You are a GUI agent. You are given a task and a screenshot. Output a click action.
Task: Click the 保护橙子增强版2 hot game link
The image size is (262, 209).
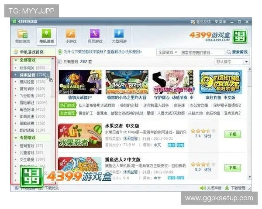pyautogui.click(x=227, y=105)
